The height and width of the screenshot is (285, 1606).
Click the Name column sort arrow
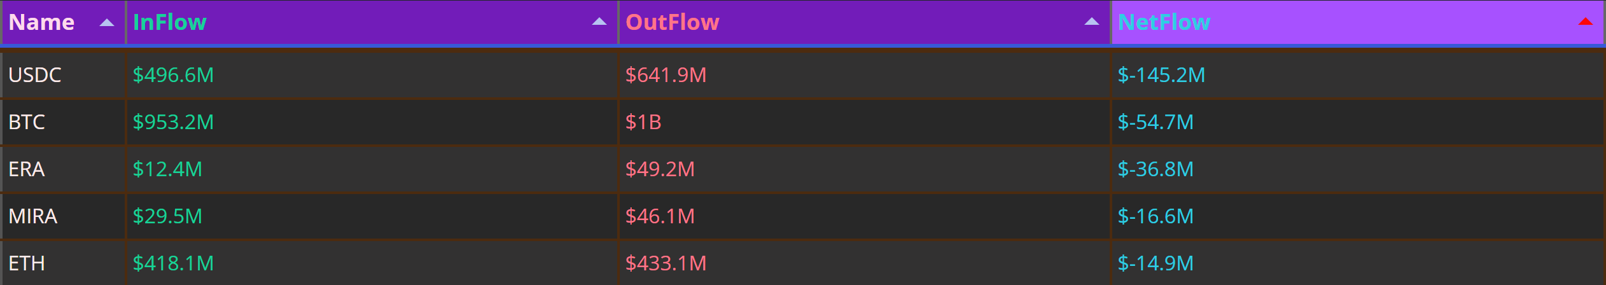(107, 22)
